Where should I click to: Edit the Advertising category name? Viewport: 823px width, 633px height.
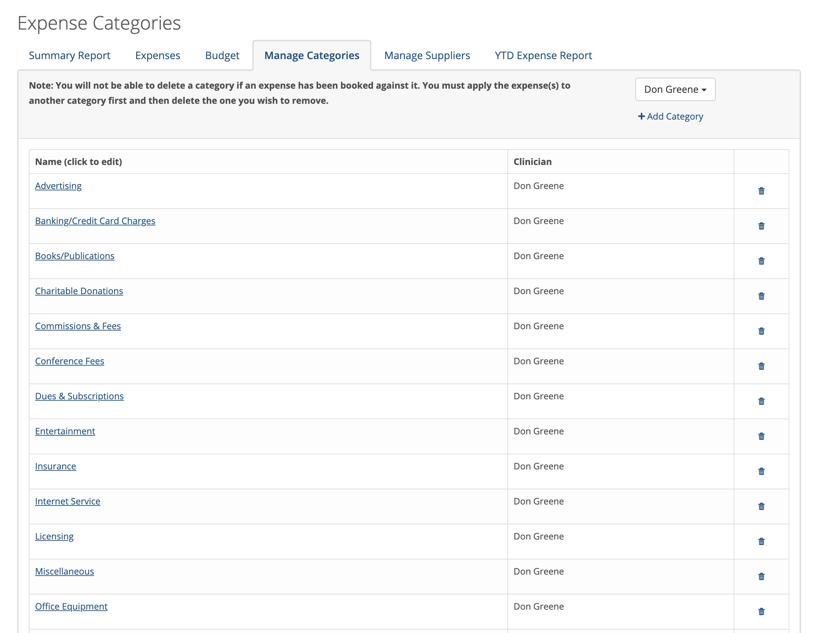[x=58, y=186]
